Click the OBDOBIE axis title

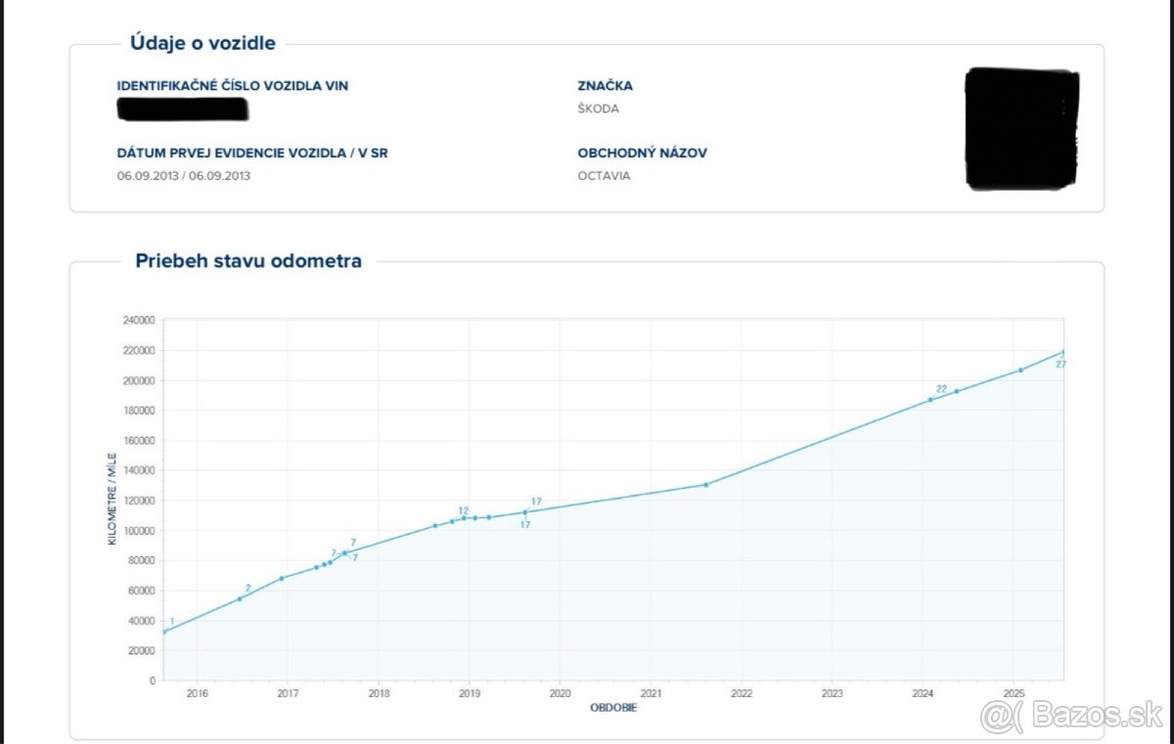pos(613,708)
